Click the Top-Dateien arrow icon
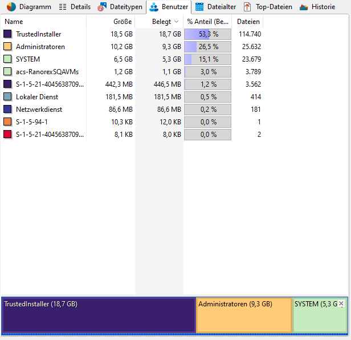 point(247,7)
